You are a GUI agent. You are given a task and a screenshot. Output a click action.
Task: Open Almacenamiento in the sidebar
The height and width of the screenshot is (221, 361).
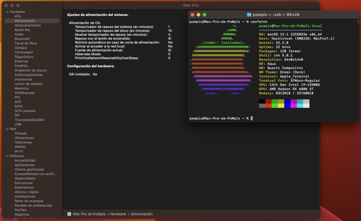(28, 25)
